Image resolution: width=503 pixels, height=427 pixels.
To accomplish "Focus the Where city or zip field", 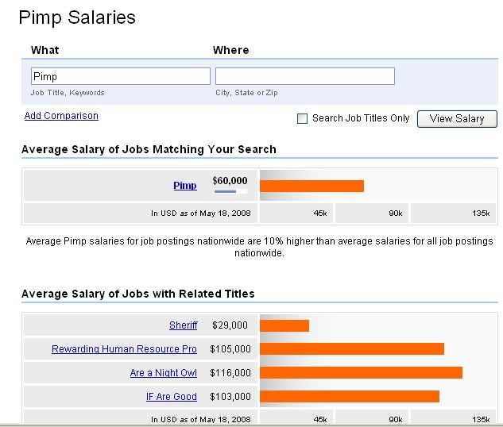I will coord(304,76).
